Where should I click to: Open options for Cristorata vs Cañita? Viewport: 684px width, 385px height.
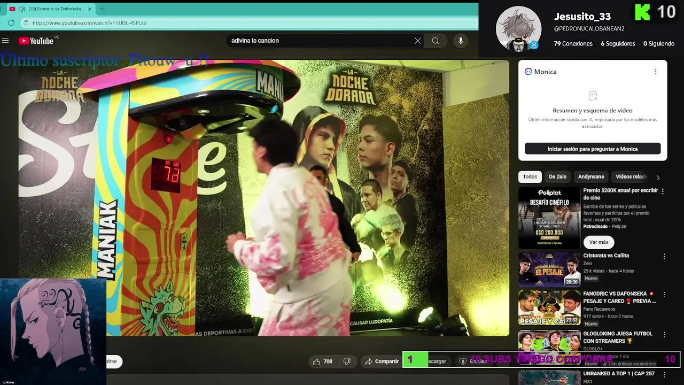click(664, 257)
